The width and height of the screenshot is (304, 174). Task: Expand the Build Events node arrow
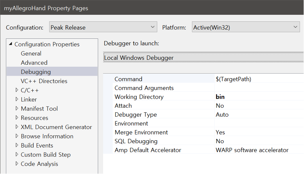[x=17, y=145]
